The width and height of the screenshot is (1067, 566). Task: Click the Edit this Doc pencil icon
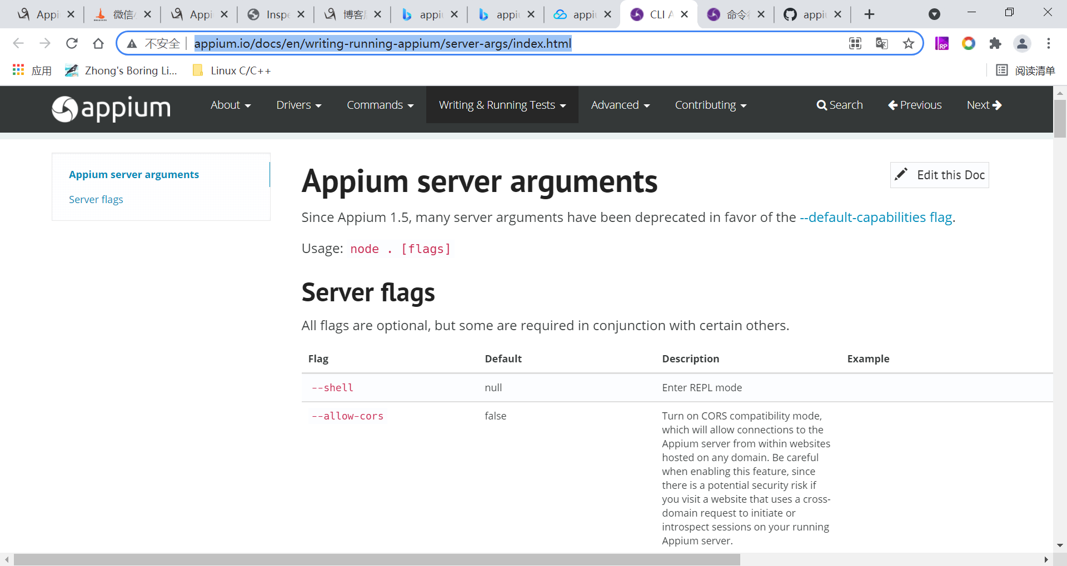tap(901, 174)
